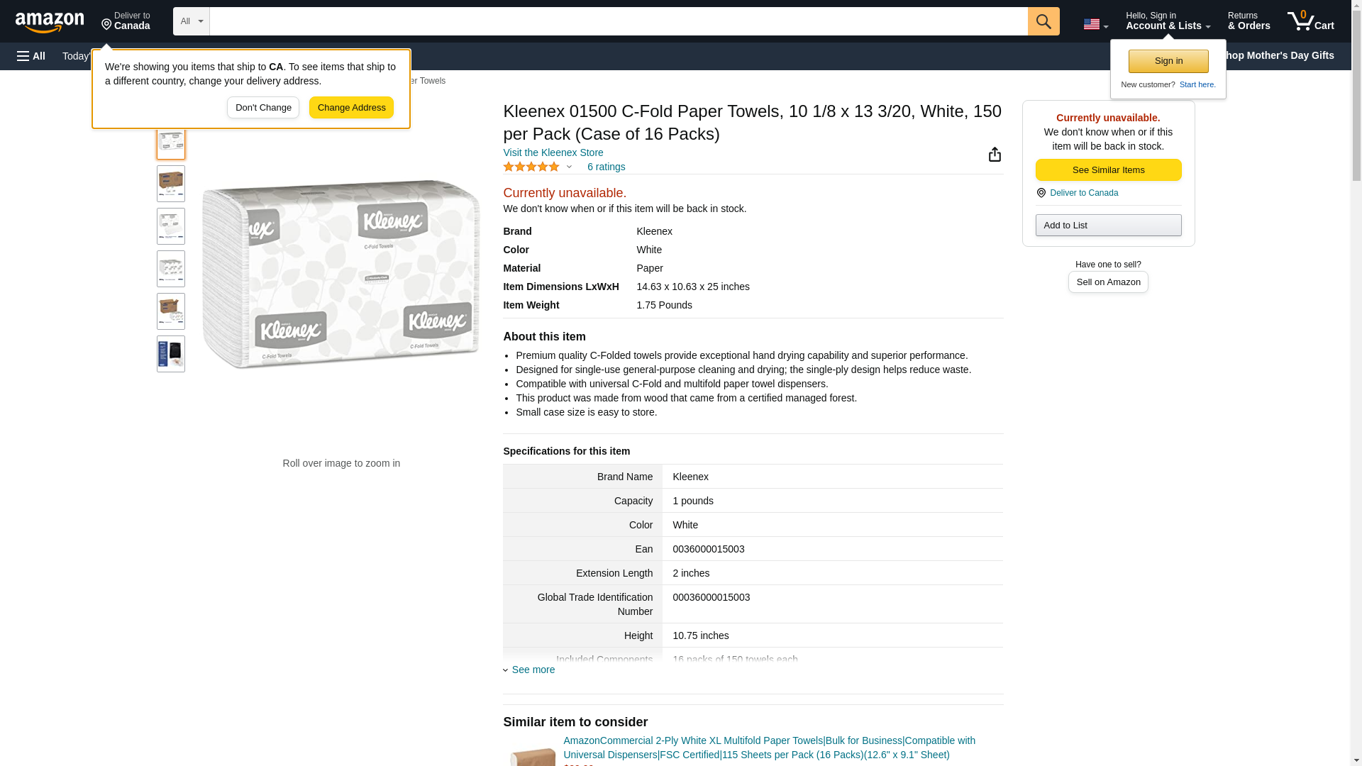
Task: Open the All search category dropdown
Action: point(192,21)
